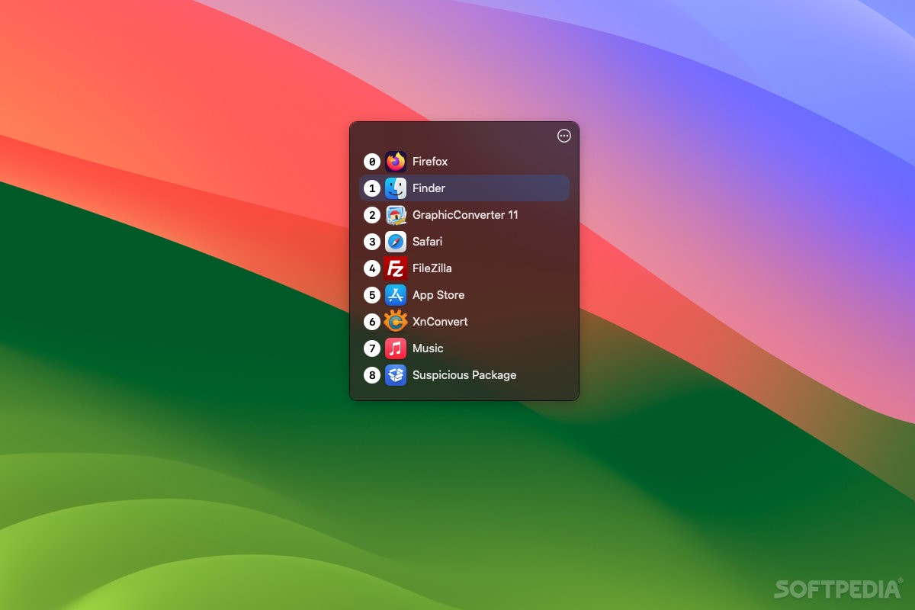The image size is (915, 610).
Task: Click the XnConvert icon
Action: click(x=396, y=321)
